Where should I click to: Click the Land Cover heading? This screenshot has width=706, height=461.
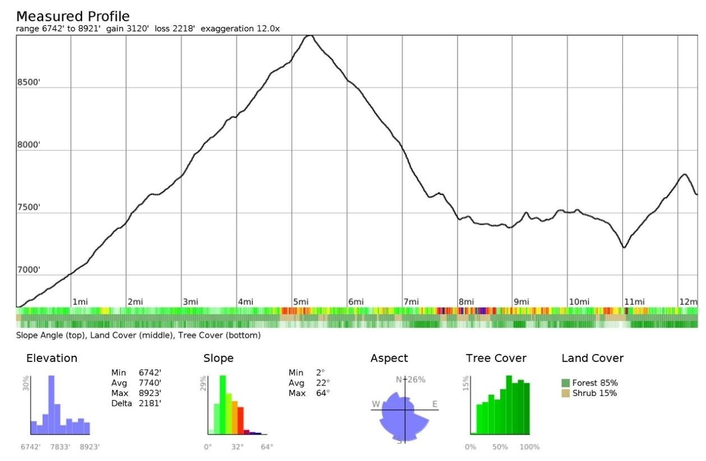[592, 358]
